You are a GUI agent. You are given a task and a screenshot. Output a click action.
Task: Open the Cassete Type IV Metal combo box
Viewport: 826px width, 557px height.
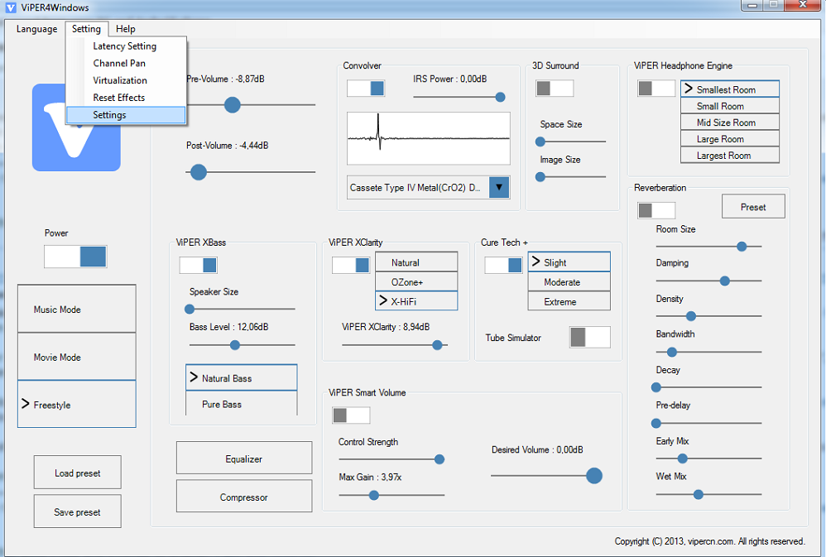click(428, 188)
